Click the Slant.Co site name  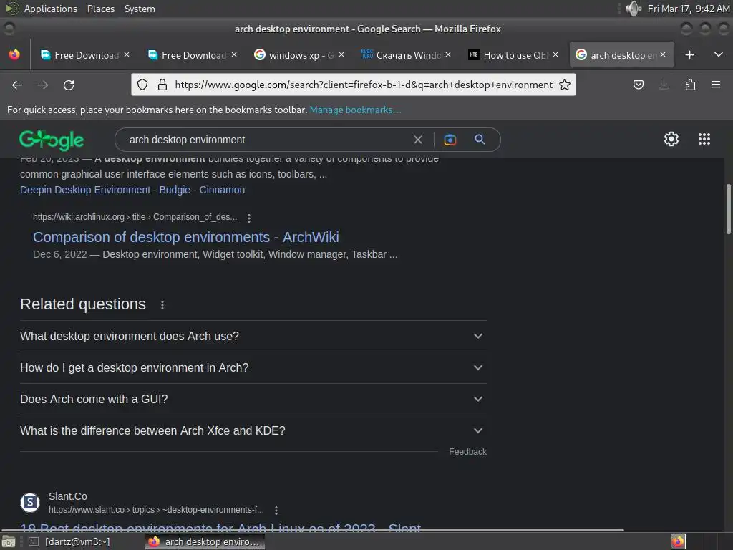pyautogui.click(x=68, y=496)
